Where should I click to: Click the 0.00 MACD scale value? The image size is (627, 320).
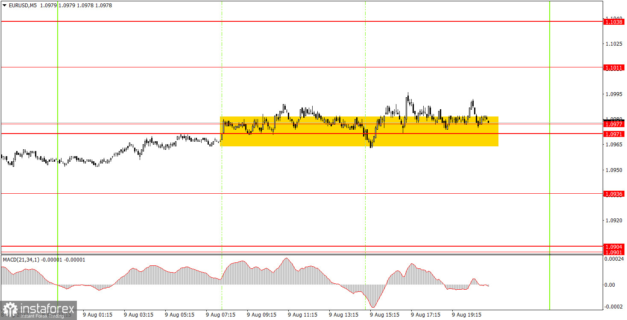[611, 285]
